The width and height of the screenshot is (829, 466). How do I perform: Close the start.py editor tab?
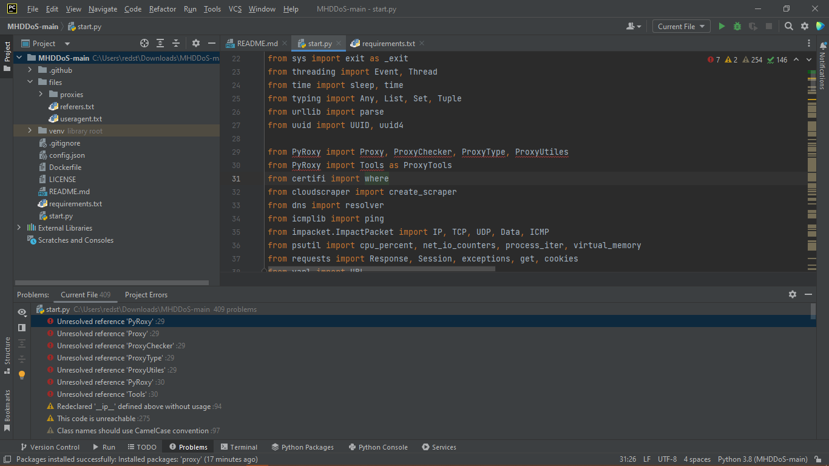pos(340,43)
